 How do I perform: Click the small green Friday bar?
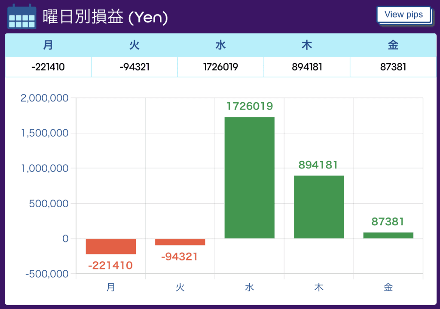[x=388, y=236]
